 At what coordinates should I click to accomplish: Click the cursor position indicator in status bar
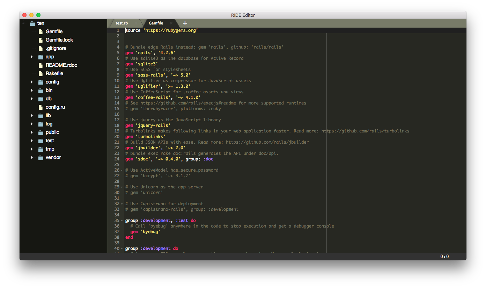pyautogui.click(x=444, y=257)
